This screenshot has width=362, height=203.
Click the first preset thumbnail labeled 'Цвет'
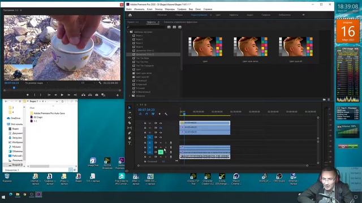coord(205,46)
